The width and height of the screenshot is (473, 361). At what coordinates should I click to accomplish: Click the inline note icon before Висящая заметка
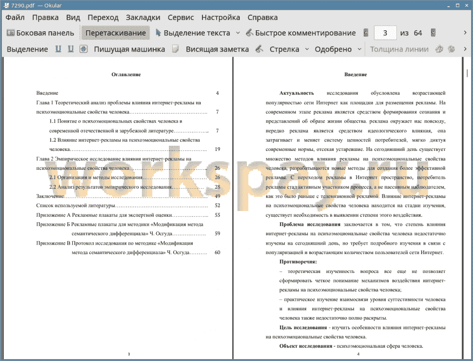175,49
